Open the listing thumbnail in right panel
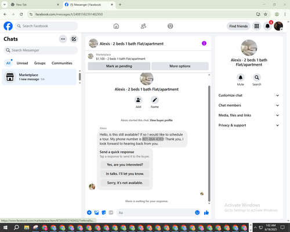Image resolution: width=290 pixels, height=232 pixels. tap(249, 48)
